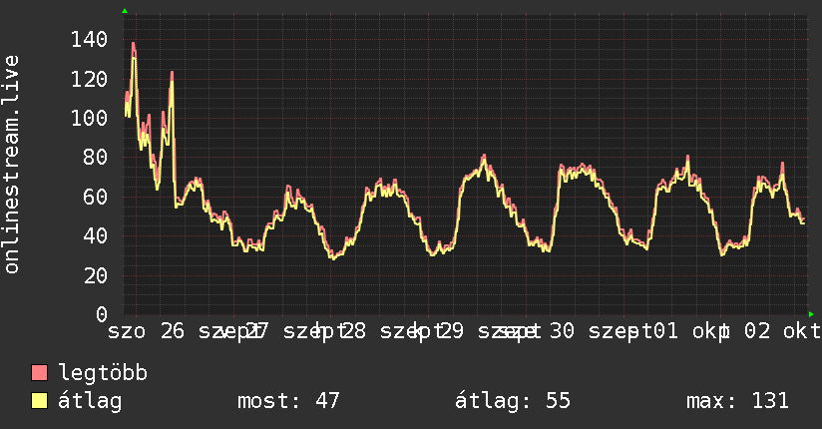This screenshot has height=429, width=822.
Task: Click the '30' x-axis date label
Action: click(x=562, y=331)
